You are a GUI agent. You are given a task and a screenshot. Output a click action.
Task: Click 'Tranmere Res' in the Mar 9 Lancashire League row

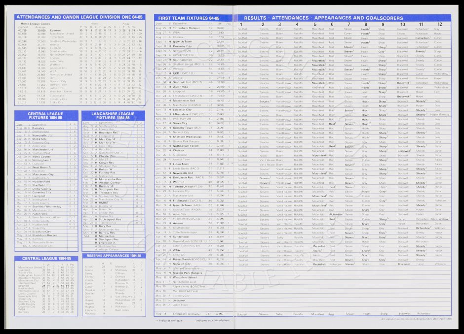[109, 193]
